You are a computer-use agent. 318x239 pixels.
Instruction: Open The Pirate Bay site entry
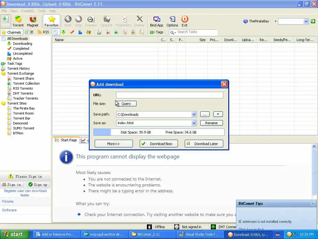[24, 108]
